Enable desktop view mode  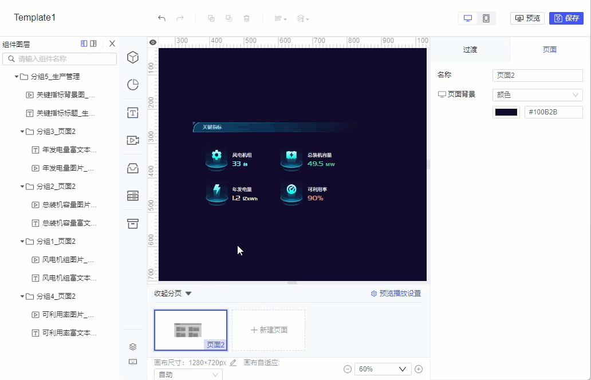tap(467, 18)
